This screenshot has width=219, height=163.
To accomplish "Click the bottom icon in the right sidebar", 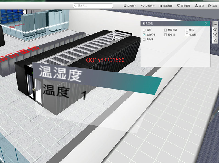I will point(215,41).
